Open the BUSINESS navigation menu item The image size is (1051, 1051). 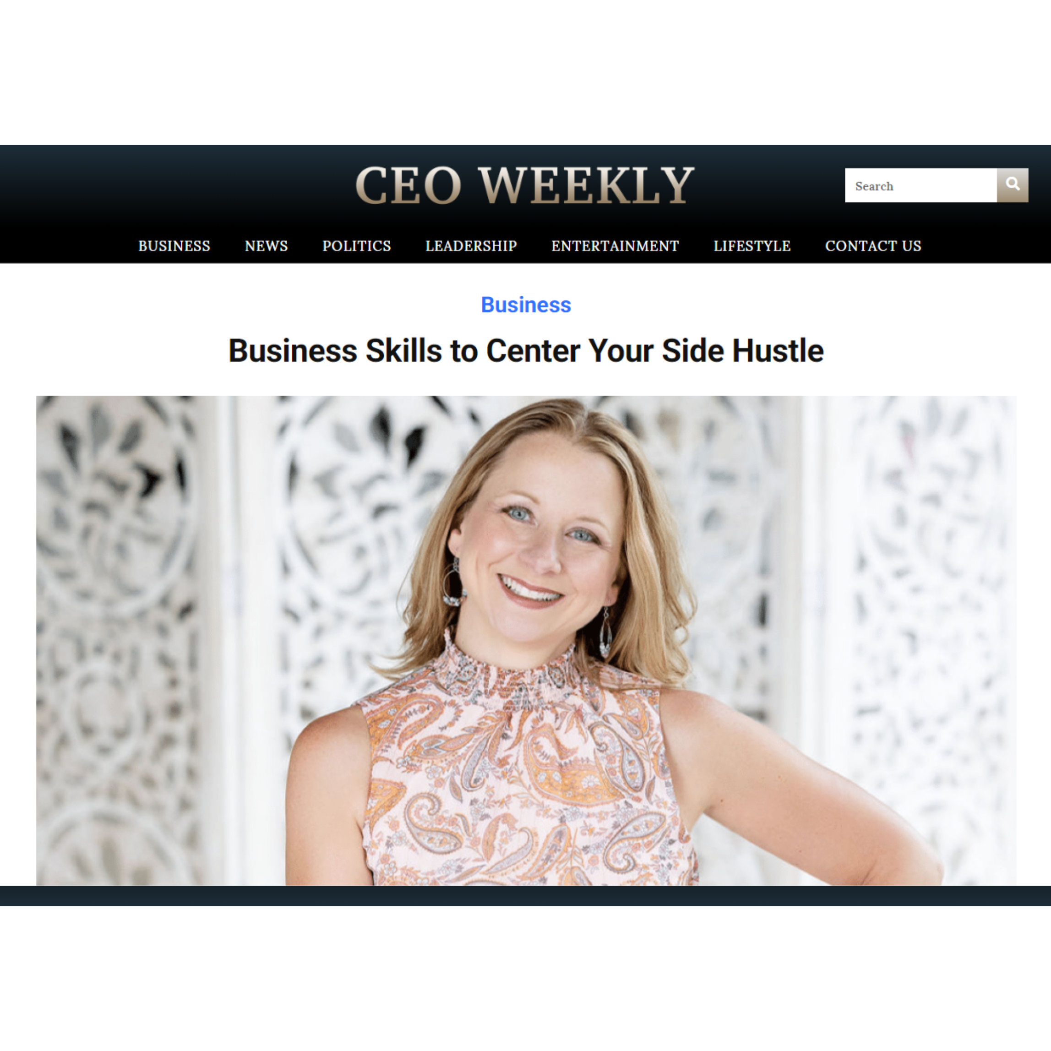pyautogui.click(x=174, y=246)
